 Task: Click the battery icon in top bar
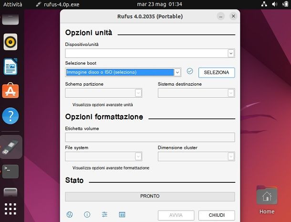pos(285,4)
